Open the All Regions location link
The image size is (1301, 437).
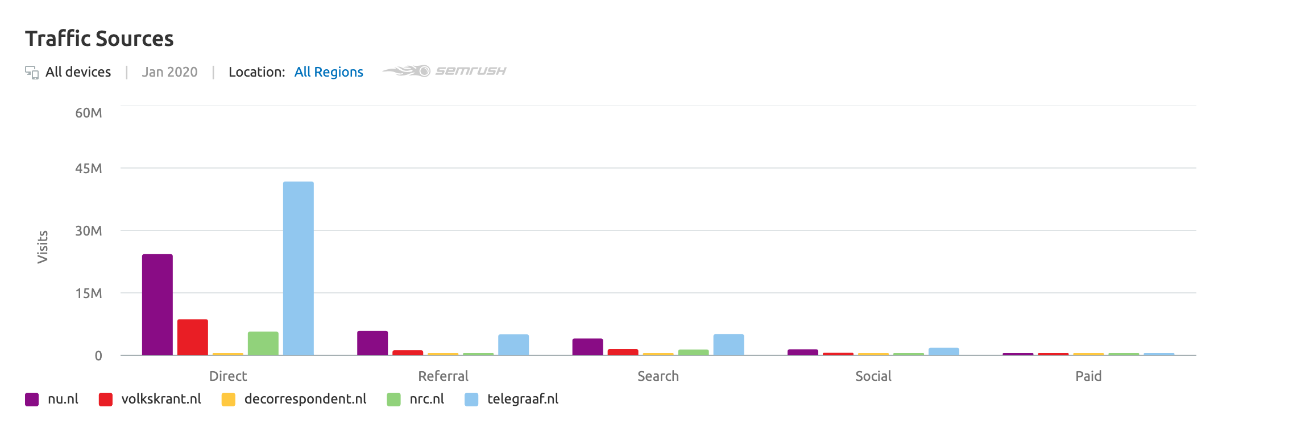(329, 72)
